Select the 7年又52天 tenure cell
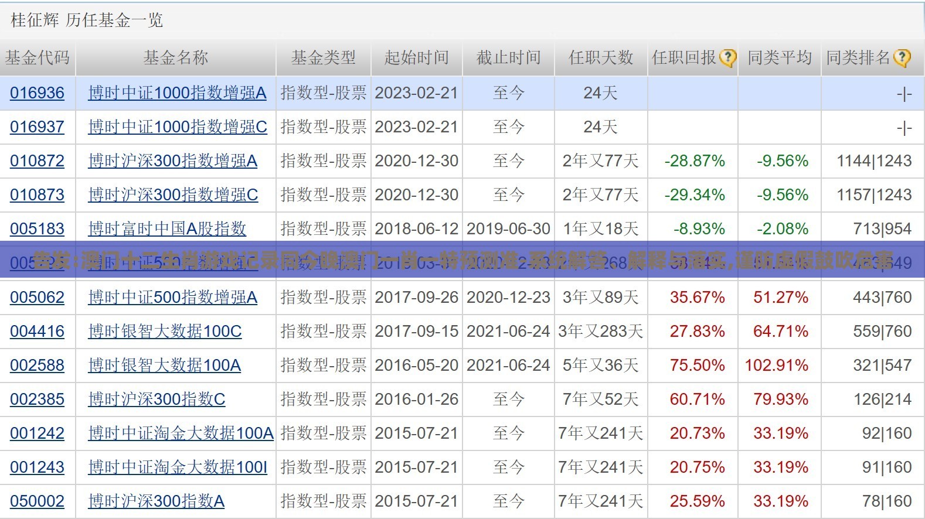The width and height of the screenshot is (925, 519). coord(601,400)
